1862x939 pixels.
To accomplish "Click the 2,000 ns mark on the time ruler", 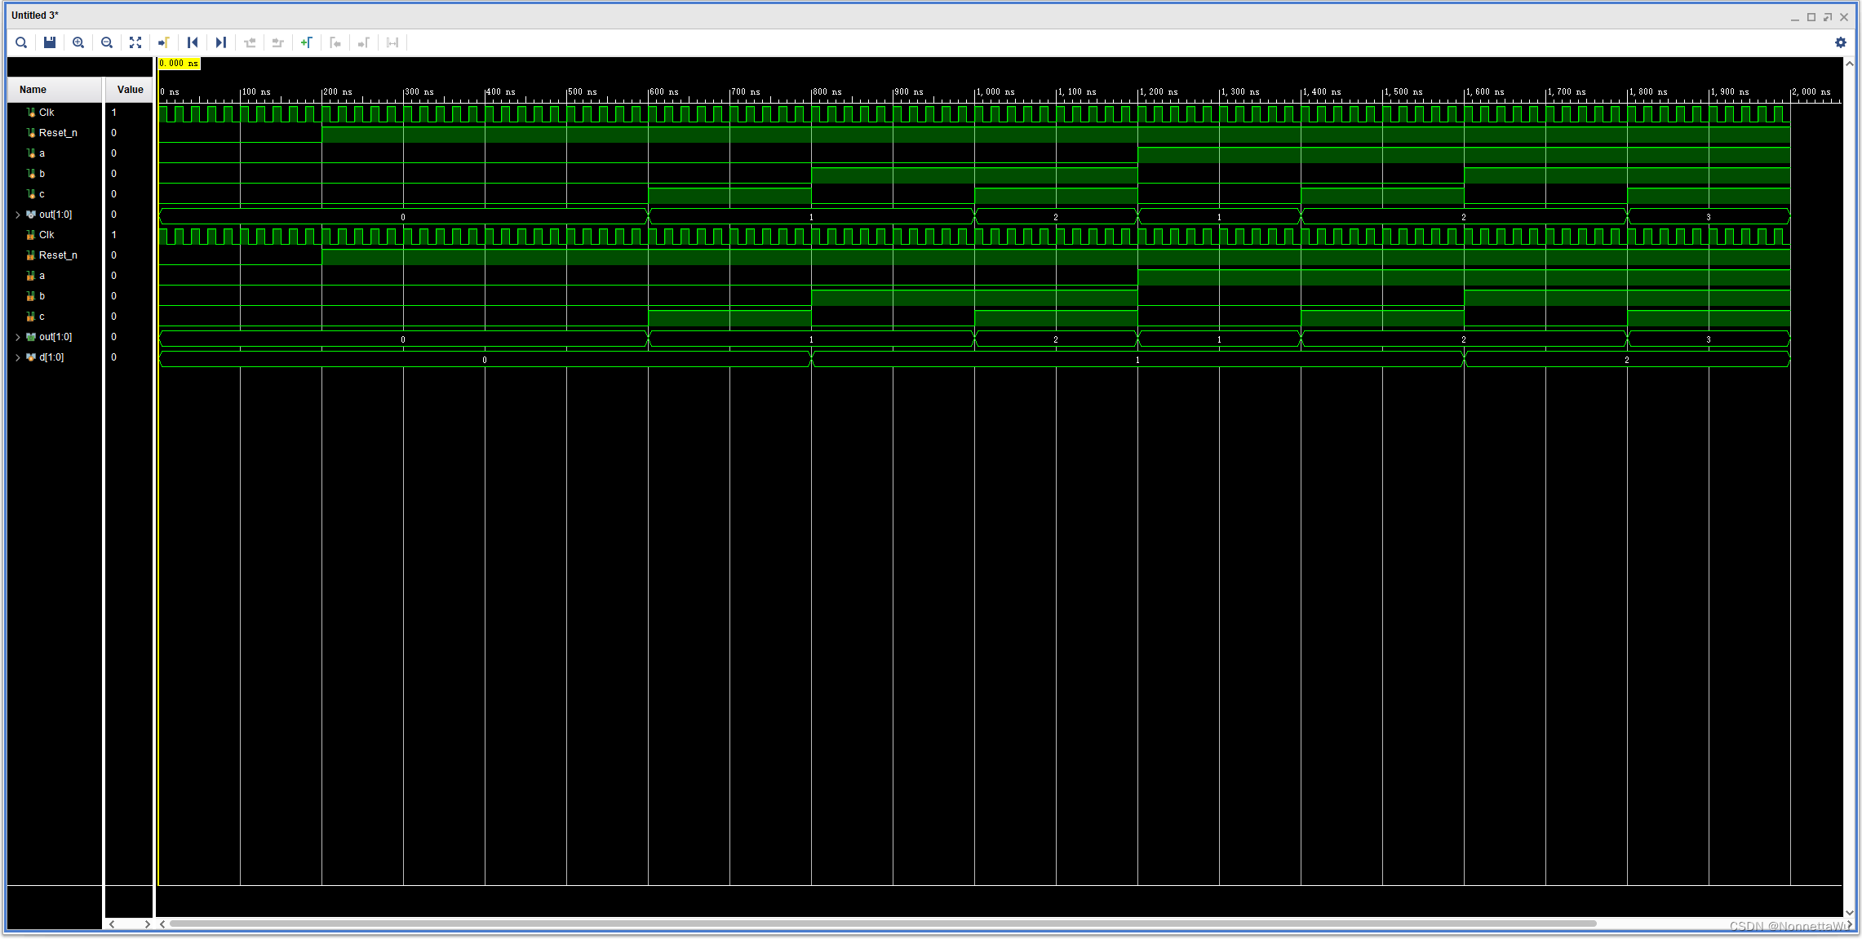I will 1811,92.
